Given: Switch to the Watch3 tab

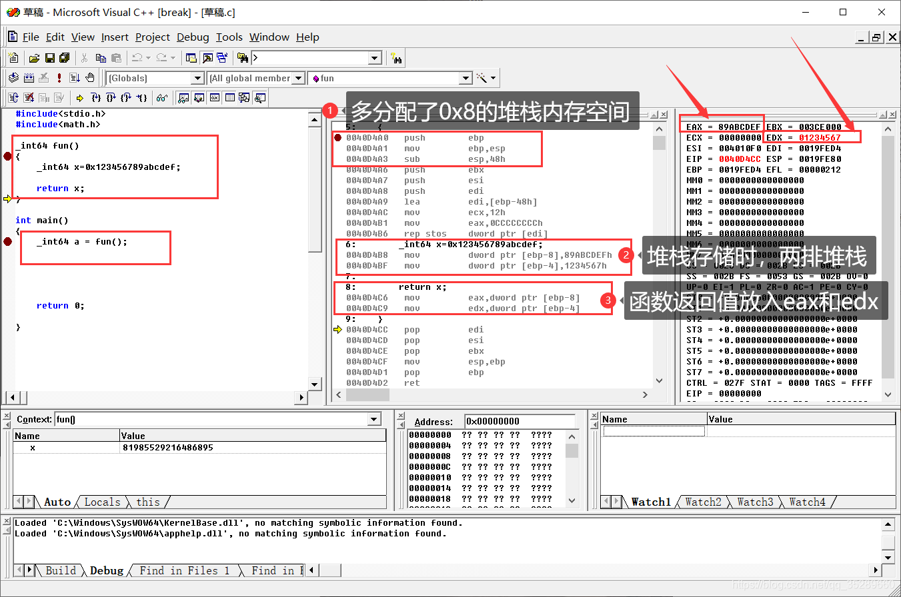Looking at the screenshot, I should click(x=755, y=502).
